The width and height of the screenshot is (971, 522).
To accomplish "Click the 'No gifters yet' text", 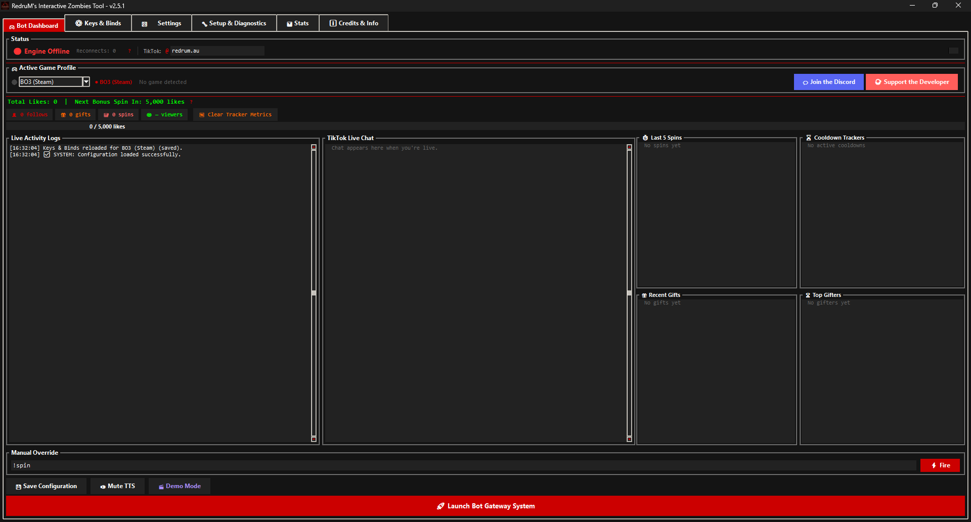I will 828,303.
